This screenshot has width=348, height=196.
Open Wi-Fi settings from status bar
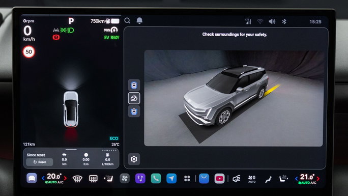coord(260,21)
